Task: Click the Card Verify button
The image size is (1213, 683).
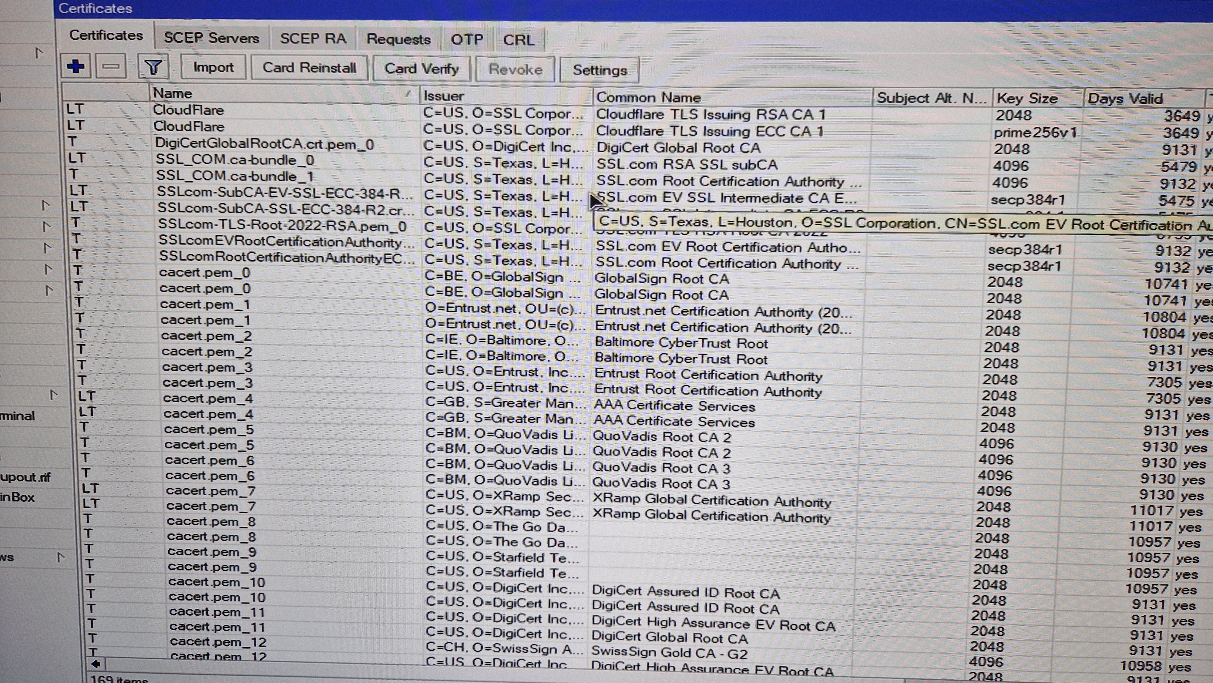Action: click(x=422, y=69)
